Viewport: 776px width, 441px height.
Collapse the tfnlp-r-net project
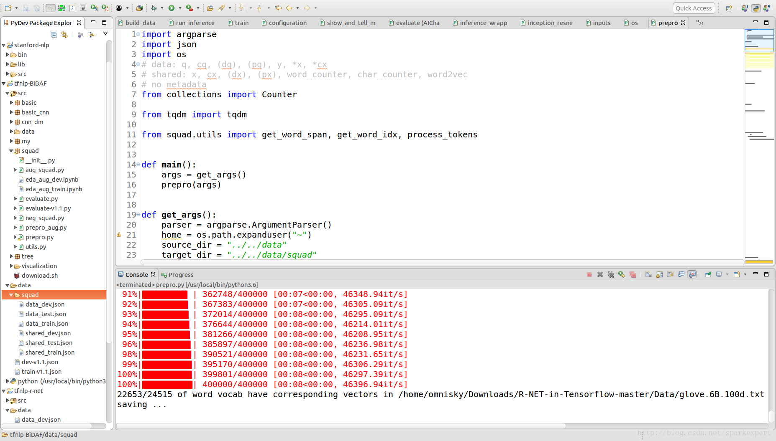[4, 391]
